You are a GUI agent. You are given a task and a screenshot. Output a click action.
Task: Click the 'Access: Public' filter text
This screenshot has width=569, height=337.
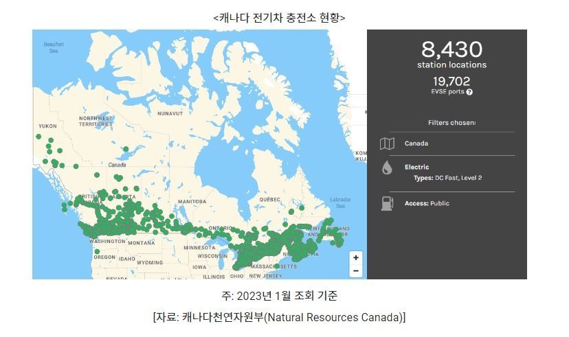[427, 203]
